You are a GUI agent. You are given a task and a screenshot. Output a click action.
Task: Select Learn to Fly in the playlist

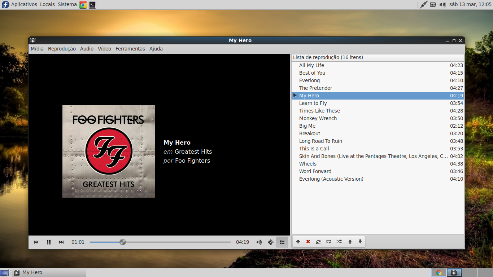coord(378,103)
